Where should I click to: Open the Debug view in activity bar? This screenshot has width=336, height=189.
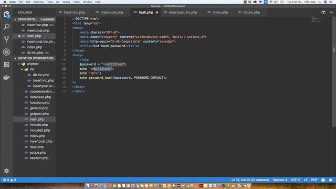tap(6, 52)
